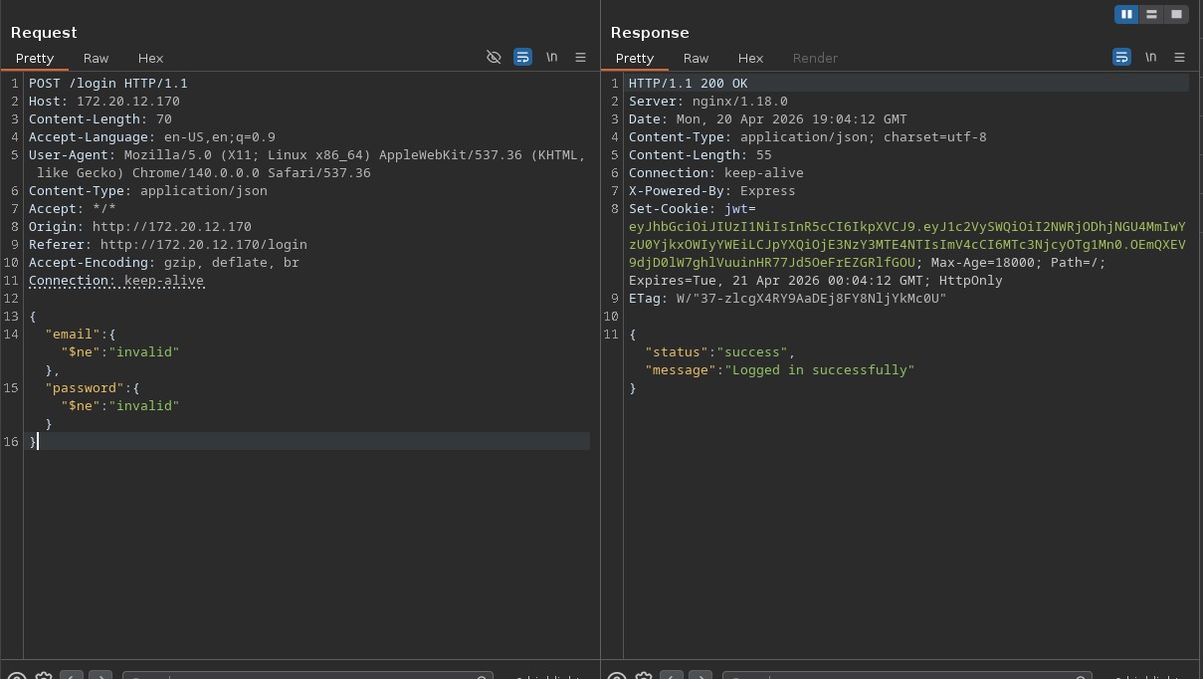Toggle non-printable characters in request editor
This screenshot has height=679, width=1203.
coord(494,58)
